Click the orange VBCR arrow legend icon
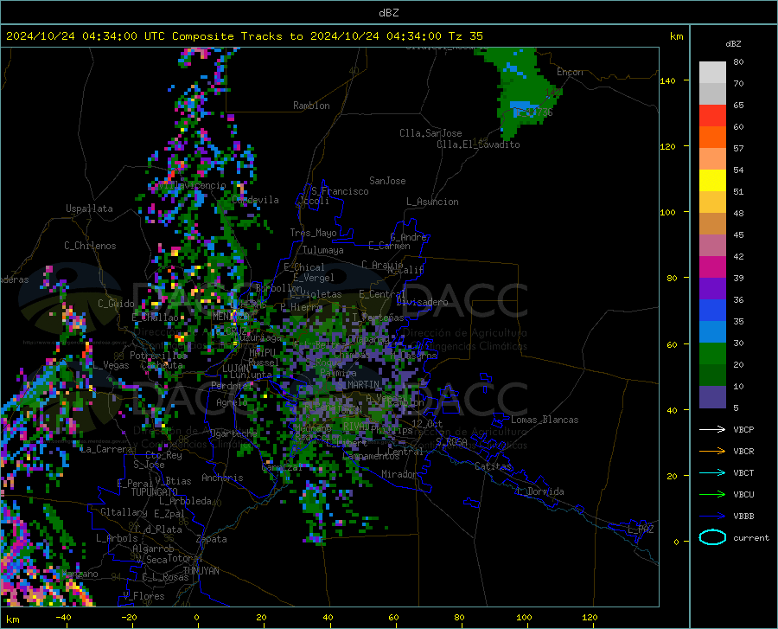This screenshot has width=778, height=629. [x=712, y=452]
